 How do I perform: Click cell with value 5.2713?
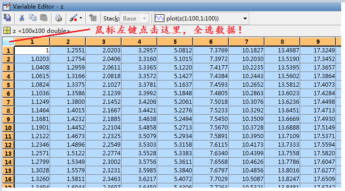175,128
